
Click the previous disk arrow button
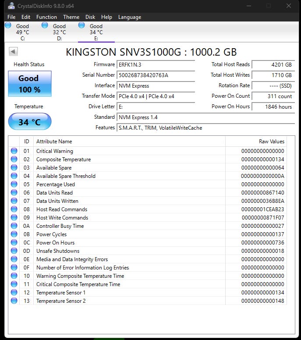(x=13, y=52)
